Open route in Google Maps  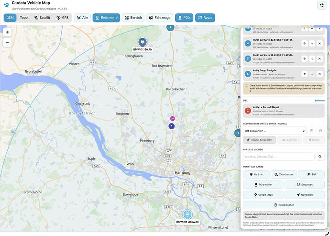click(x=263, y=195)
